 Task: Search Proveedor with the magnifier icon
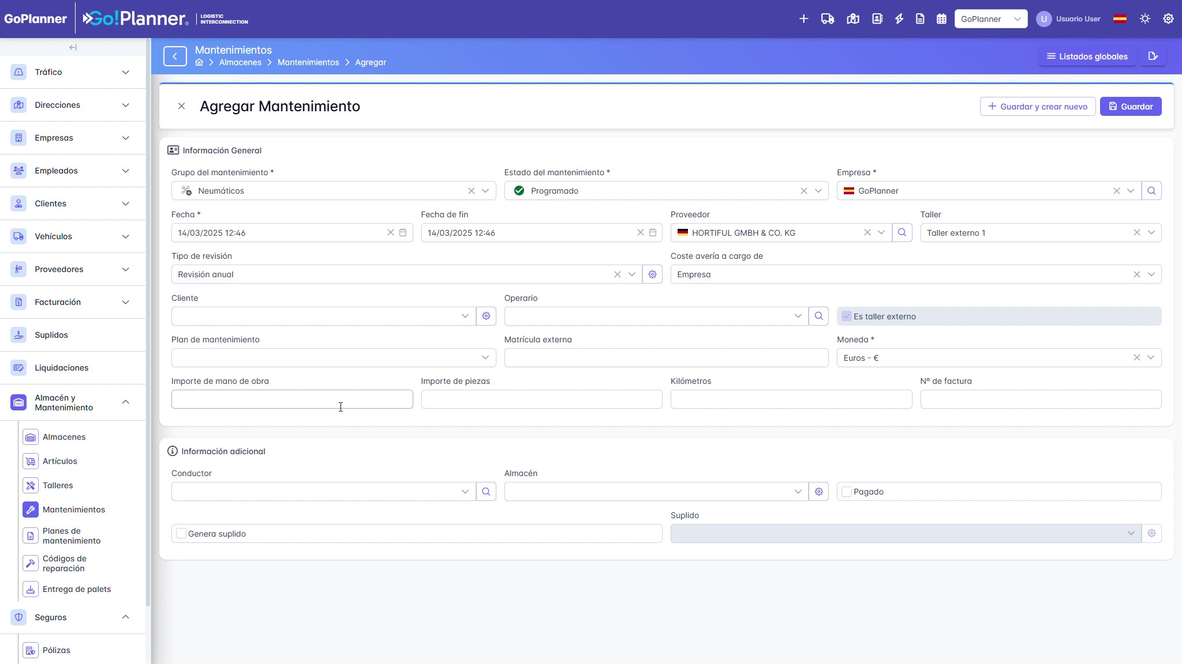click(902, 233)
